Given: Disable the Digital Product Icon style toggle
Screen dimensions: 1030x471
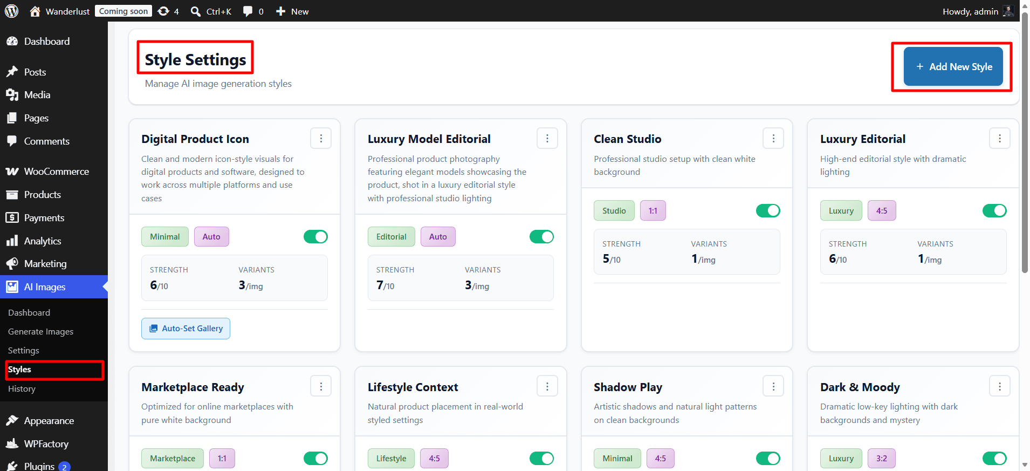Looking at the screenshot, I should click(315, 237).
